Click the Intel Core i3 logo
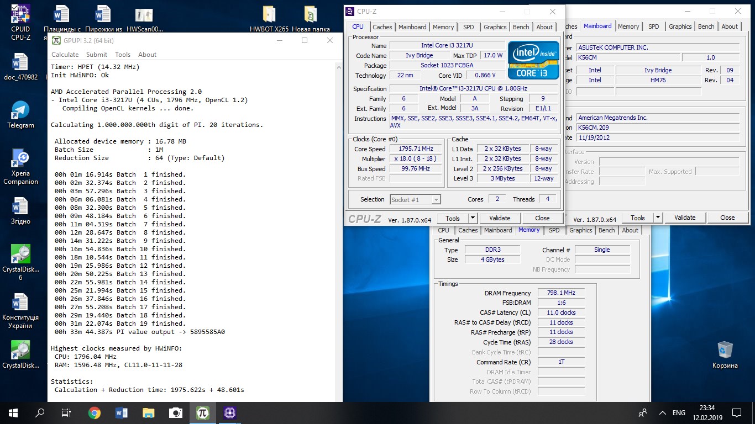This screenshot has height=424, width=755. click(533, 61)
